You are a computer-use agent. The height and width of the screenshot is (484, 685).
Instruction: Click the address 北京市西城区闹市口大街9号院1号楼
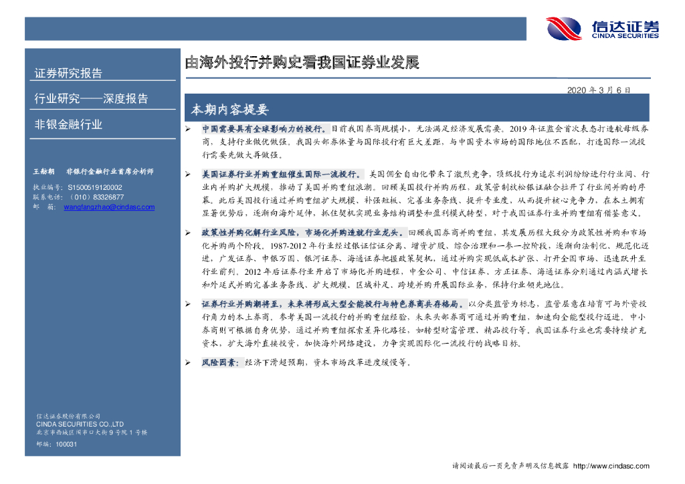pos(92,433)
